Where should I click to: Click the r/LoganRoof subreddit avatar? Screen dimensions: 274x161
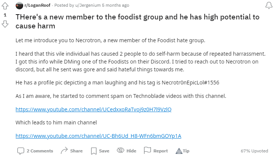point(19,6)
